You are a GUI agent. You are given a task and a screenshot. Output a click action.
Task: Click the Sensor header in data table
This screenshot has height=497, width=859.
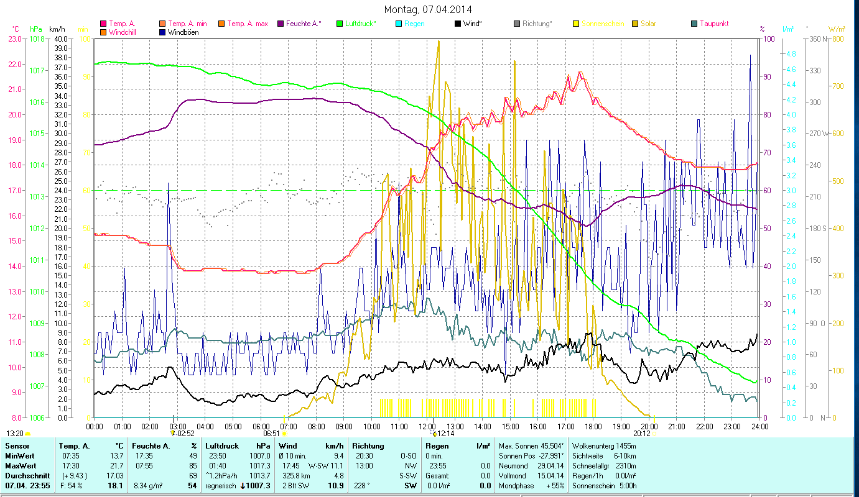tap(17, 445)
